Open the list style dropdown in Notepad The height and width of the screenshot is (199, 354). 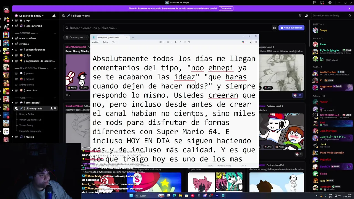coord(169,42)
